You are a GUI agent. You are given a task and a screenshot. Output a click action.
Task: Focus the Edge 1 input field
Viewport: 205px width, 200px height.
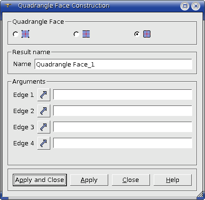point(122,95)
